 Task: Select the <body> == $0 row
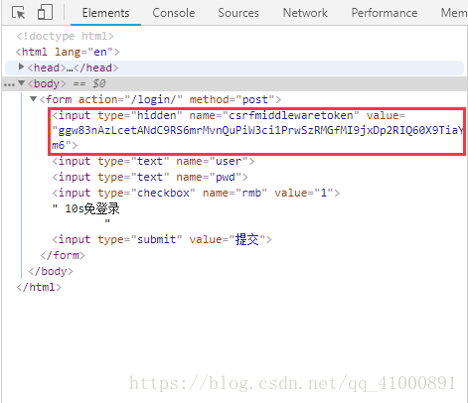[x=234, y=83]
